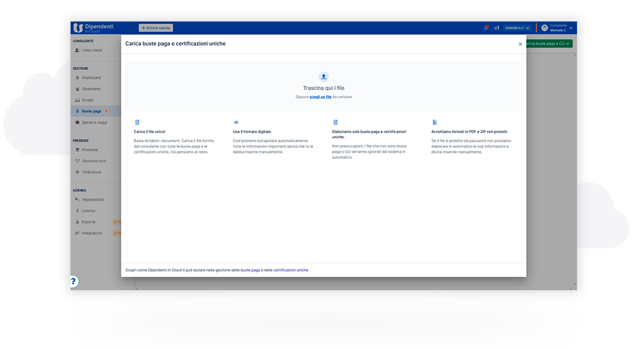Click the Dipendenti people icon in sidebar
Viewport: 634px width, 349px height.
[x=77, y=89]
